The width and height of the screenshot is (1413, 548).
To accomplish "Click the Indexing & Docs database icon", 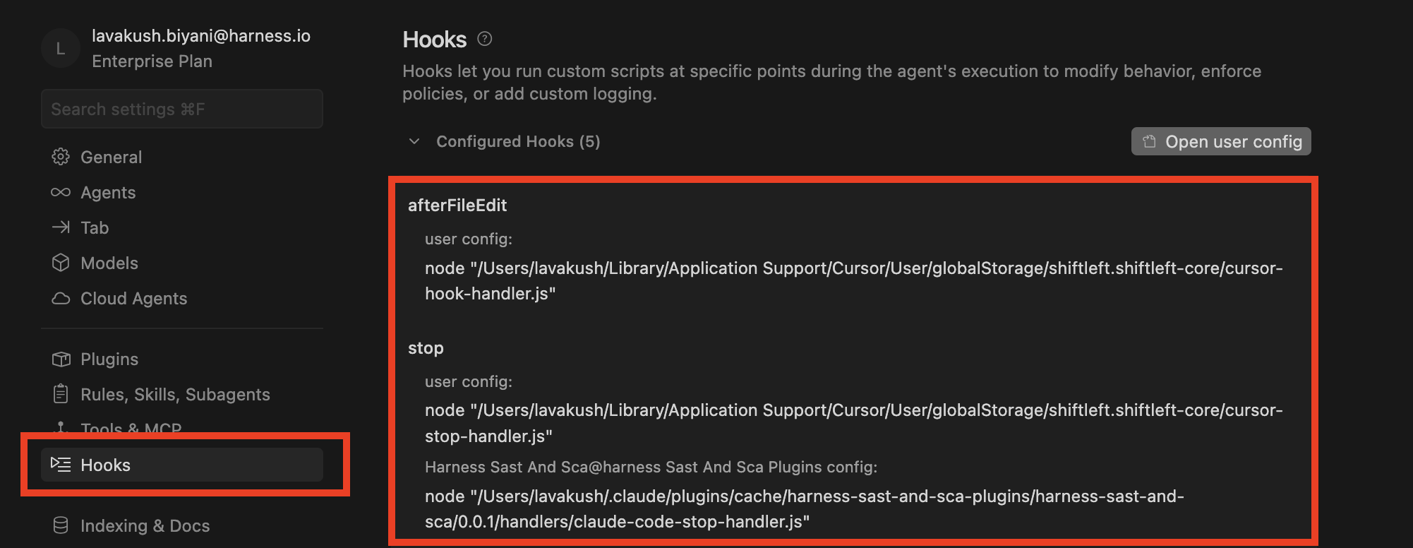I will click(61, 525).
